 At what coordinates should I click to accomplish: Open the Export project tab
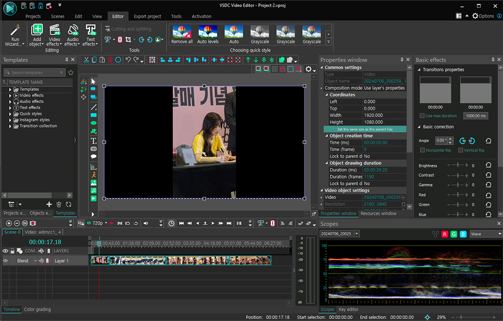[147, 16]
